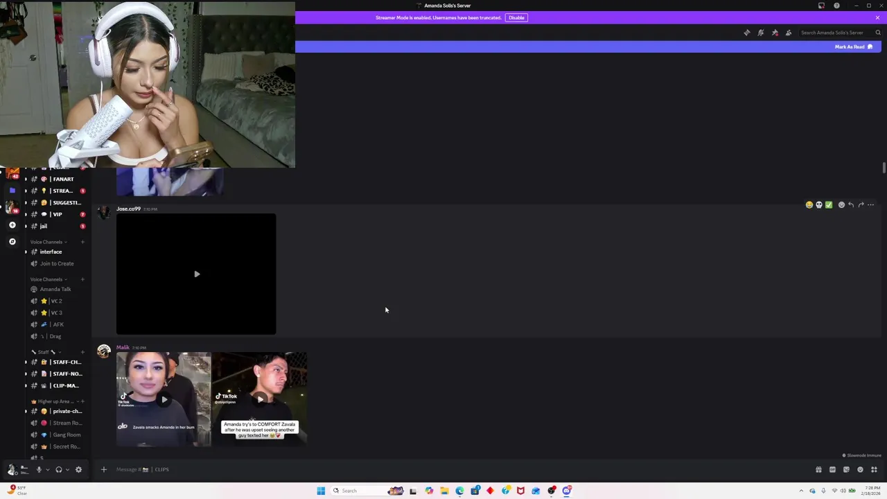Click the add attachment plus button
Image resolution: width=887 pixels, height=499 pixels.
pyautogui.click(x=104, y=469)
